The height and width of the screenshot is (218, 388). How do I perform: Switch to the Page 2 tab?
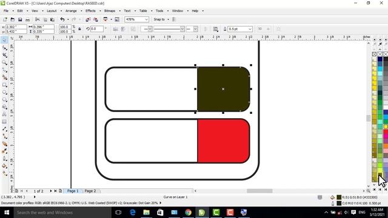tap(90, 191)
